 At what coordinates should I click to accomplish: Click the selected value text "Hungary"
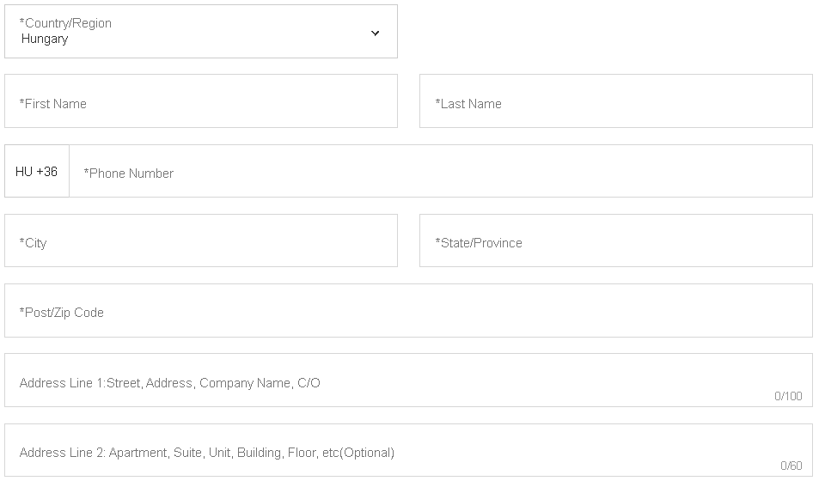pos(45,39)
